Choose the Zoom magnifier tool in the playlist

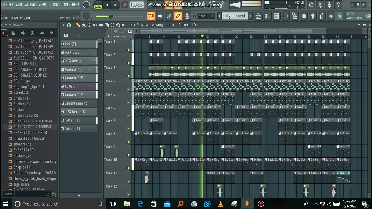[x=118, y=25]
